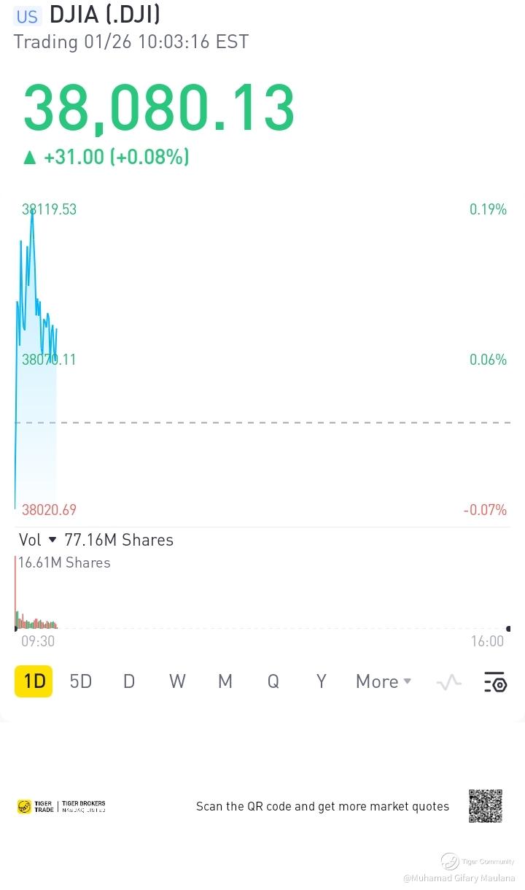Tap the Tiger Community watermark icon
The width and height of the screenshot is (525, 890).
[450, 862]
